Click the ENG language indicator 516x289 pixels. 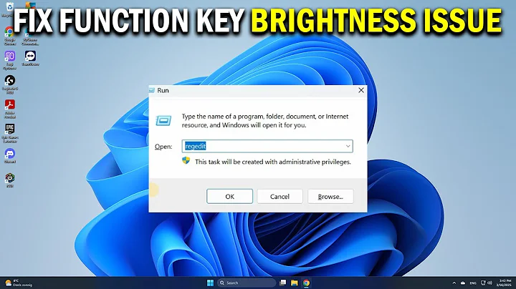(x=473, y=283)
